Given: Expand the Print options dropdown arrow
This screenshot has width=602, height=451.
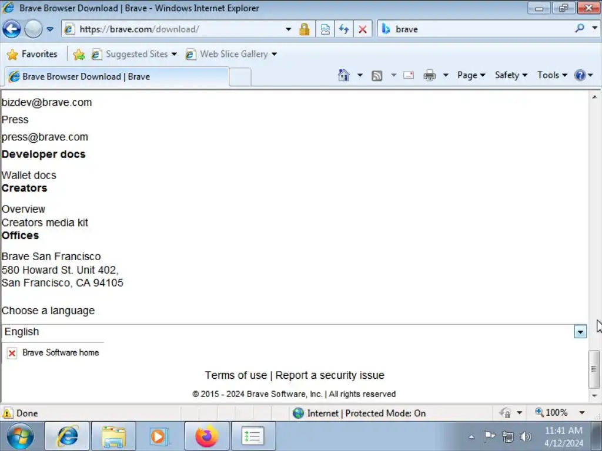Looking at the screenshot, I should 446,75.
